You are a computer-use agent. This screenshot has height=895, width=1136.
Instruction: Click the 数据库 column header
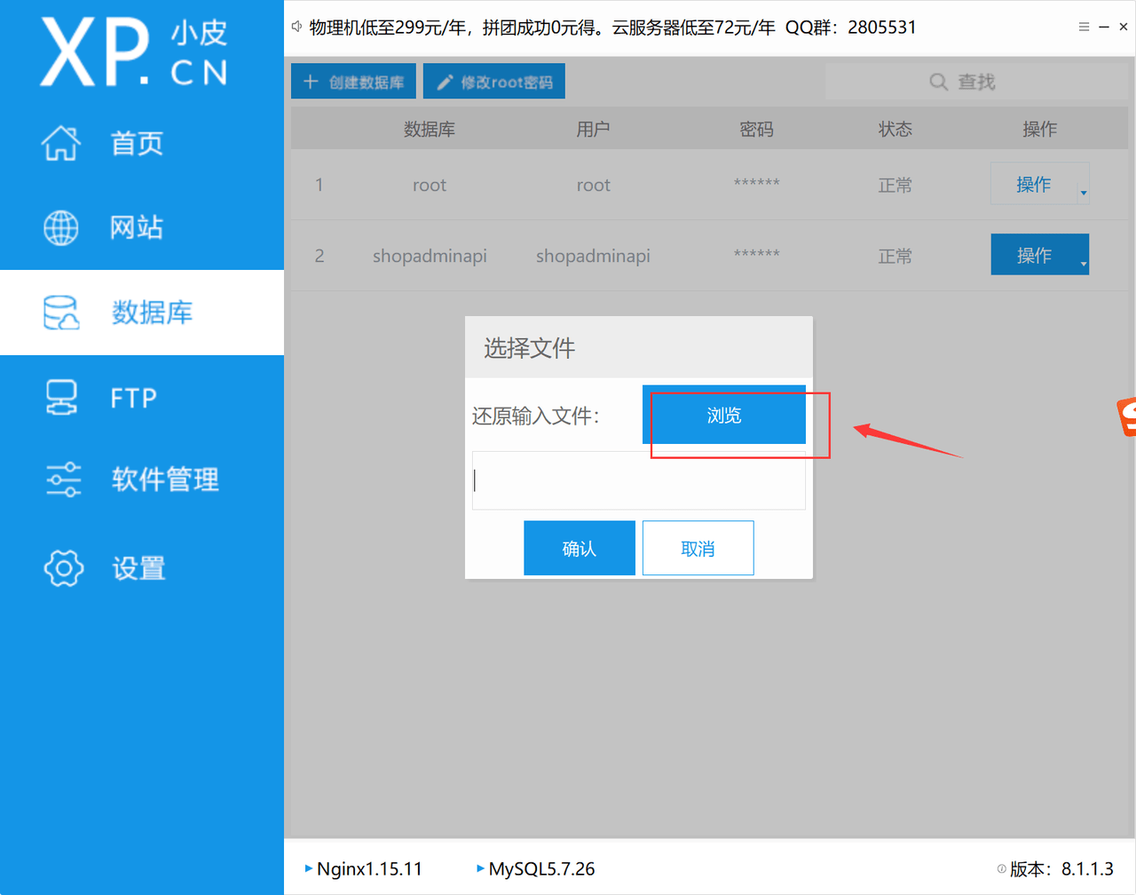pos(430,130)
